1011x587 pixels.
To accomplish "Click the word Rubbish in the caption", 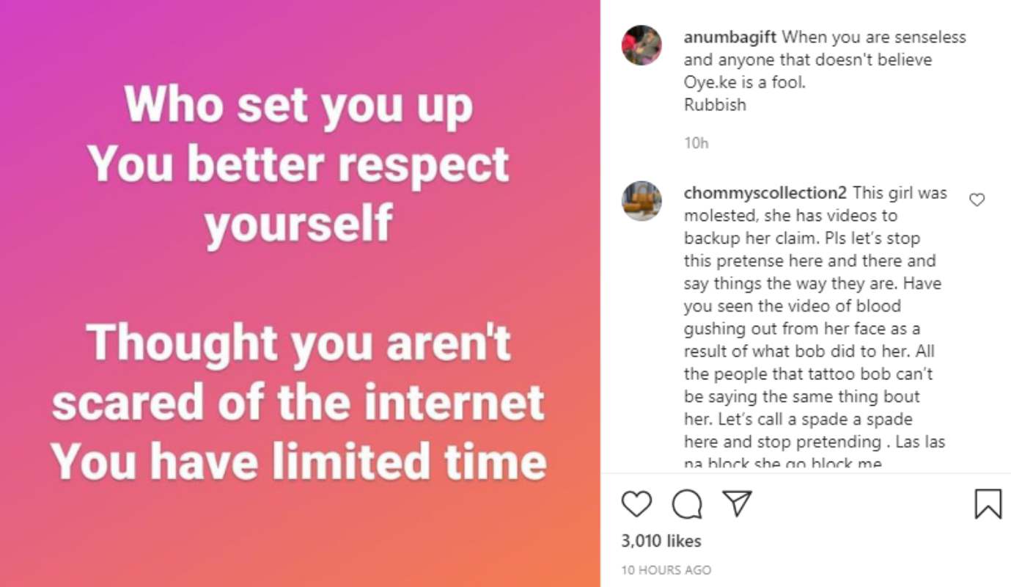I will click(715, 104).
